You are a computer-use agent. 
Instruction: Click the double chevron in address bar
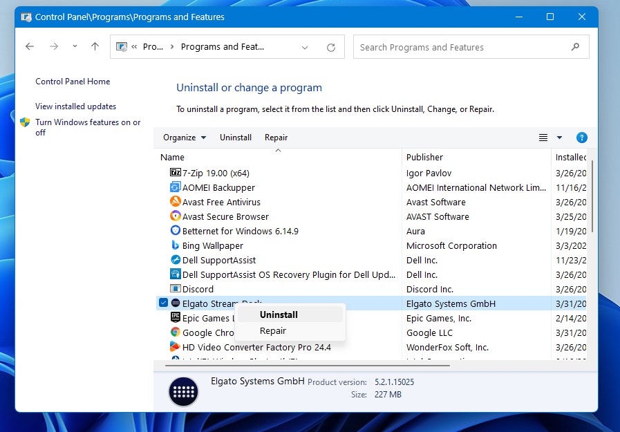tap(134, 46)
